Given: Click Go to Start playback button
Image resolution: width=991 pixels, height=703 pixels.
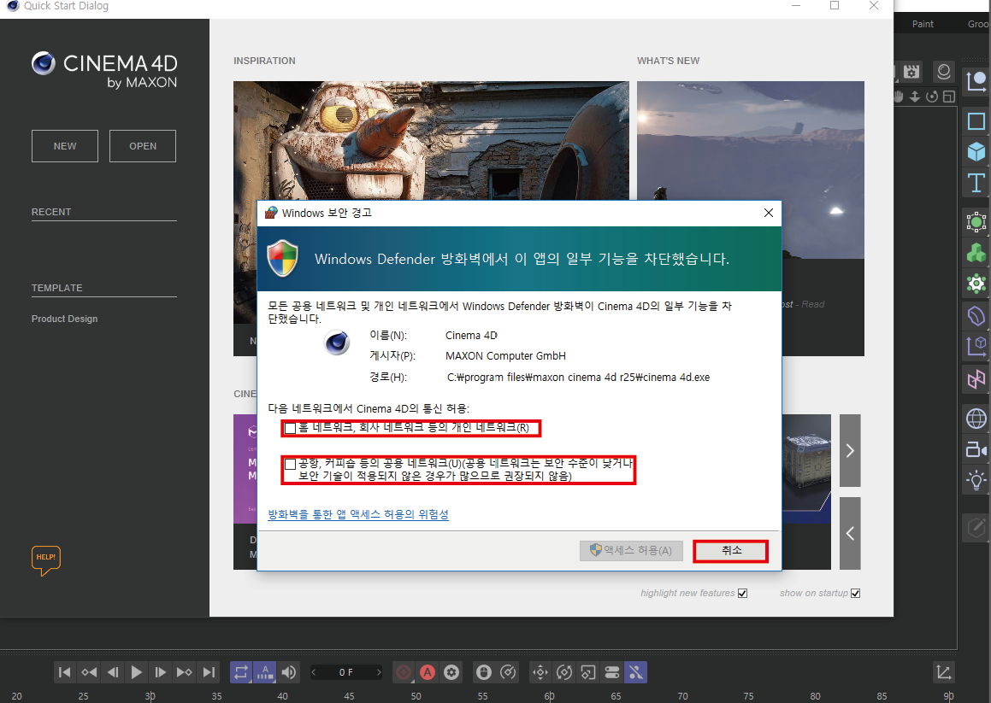Looking at the screenshot, I should point(64,672).
